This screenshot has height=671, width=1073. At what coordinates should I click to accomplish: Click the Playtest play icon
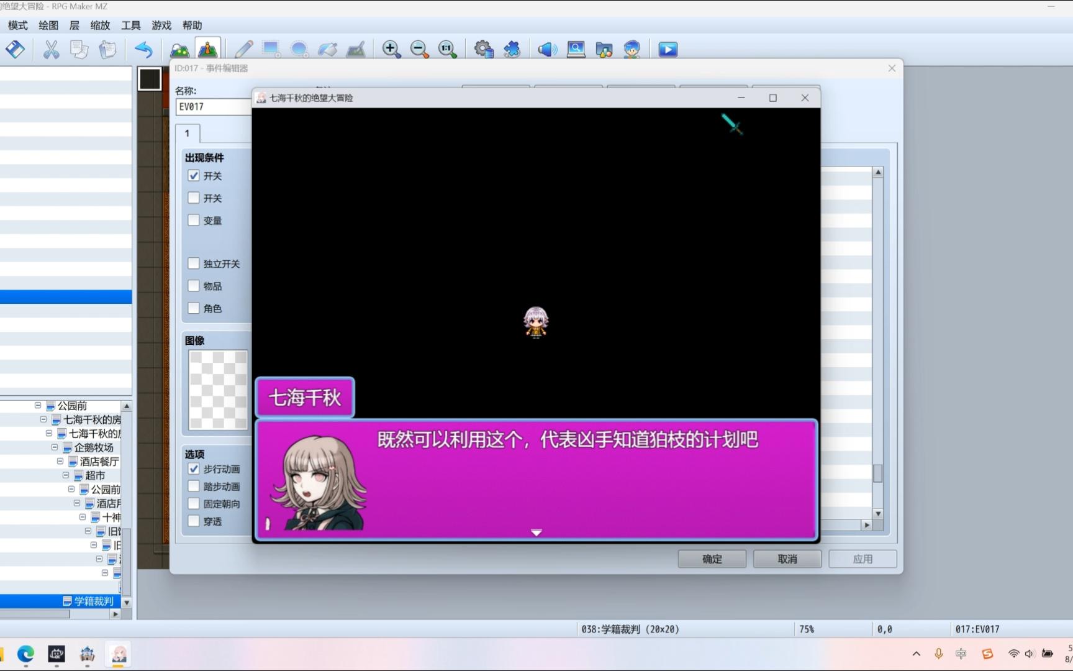click(668, 49)
